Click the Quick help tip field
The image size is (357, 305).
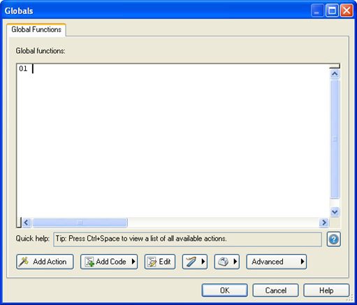tap(188, 239)
